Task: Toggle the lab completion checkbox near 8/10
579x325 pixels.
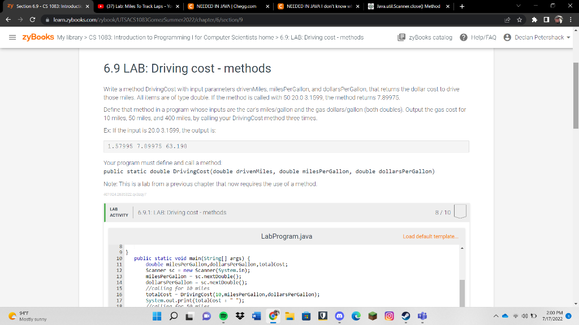Action: pyautogui.click(x=460, y=212)
